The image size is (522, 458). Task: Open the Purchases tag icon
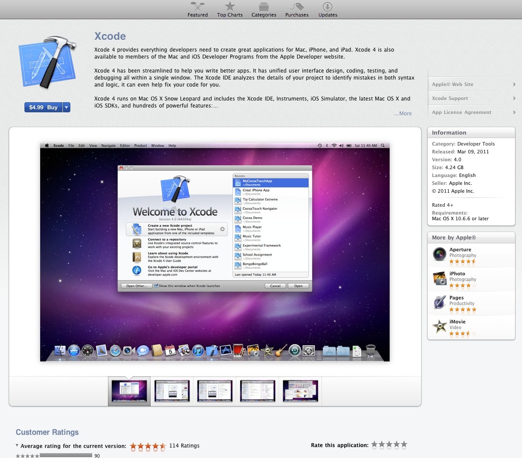(x=297, y=7)
